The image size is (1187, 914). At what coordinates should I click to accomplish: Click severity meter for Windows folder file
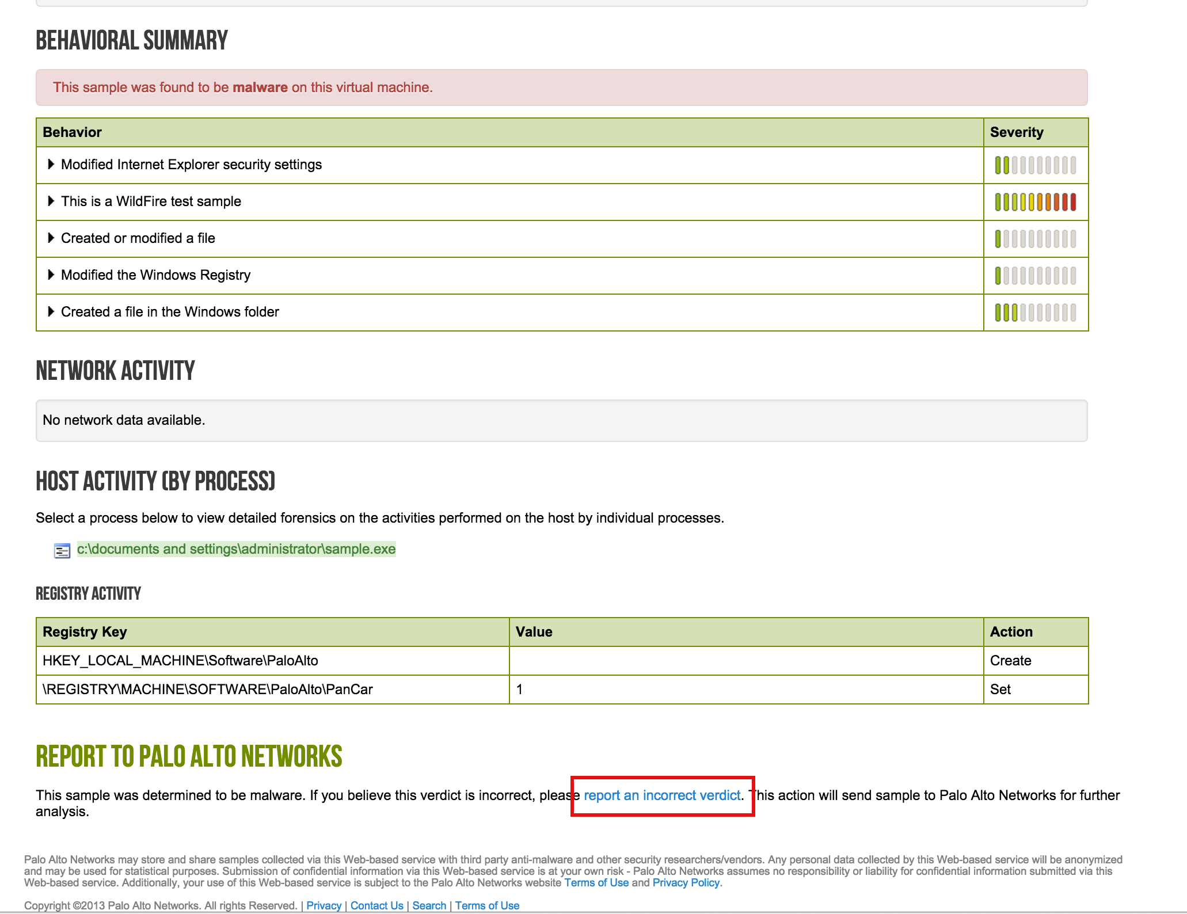(x=1035, y=313)
